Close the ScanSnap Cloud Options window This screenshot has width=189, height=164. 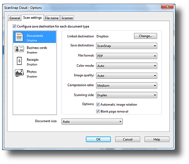[167, 7]
